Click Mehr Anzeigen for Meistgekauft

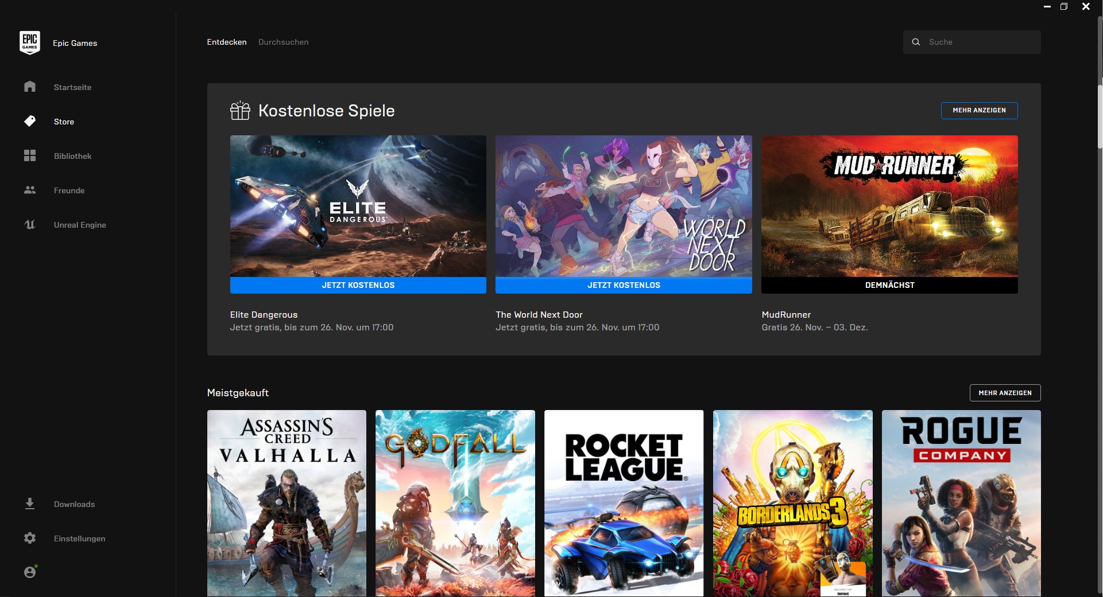[1005, 393]
